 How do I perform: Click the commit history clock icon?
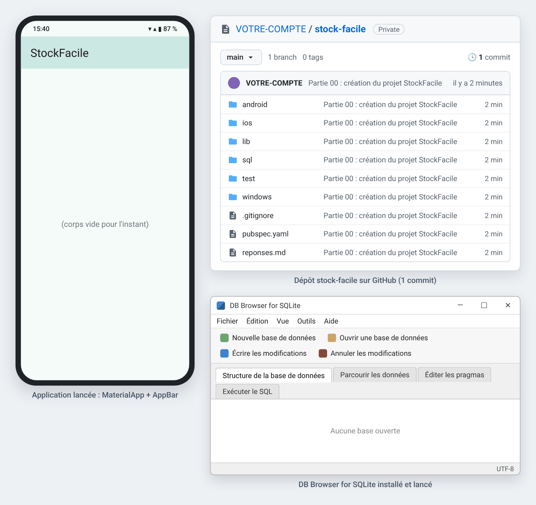[472, 57]
